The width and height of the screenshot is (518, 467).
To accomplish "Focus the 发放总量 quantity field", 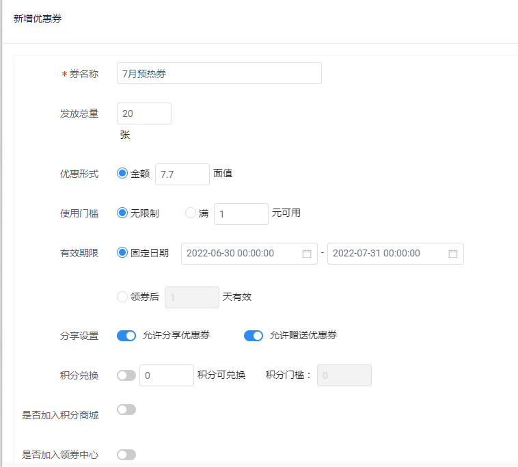I will (x=144, y=114).
